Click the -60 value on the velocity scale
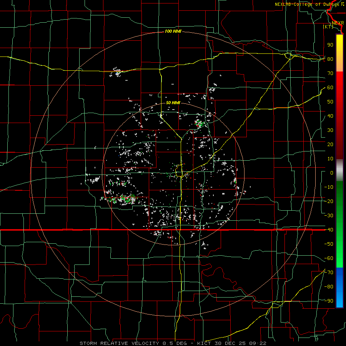Screen dimensions: 346x346 coord(329,258)
